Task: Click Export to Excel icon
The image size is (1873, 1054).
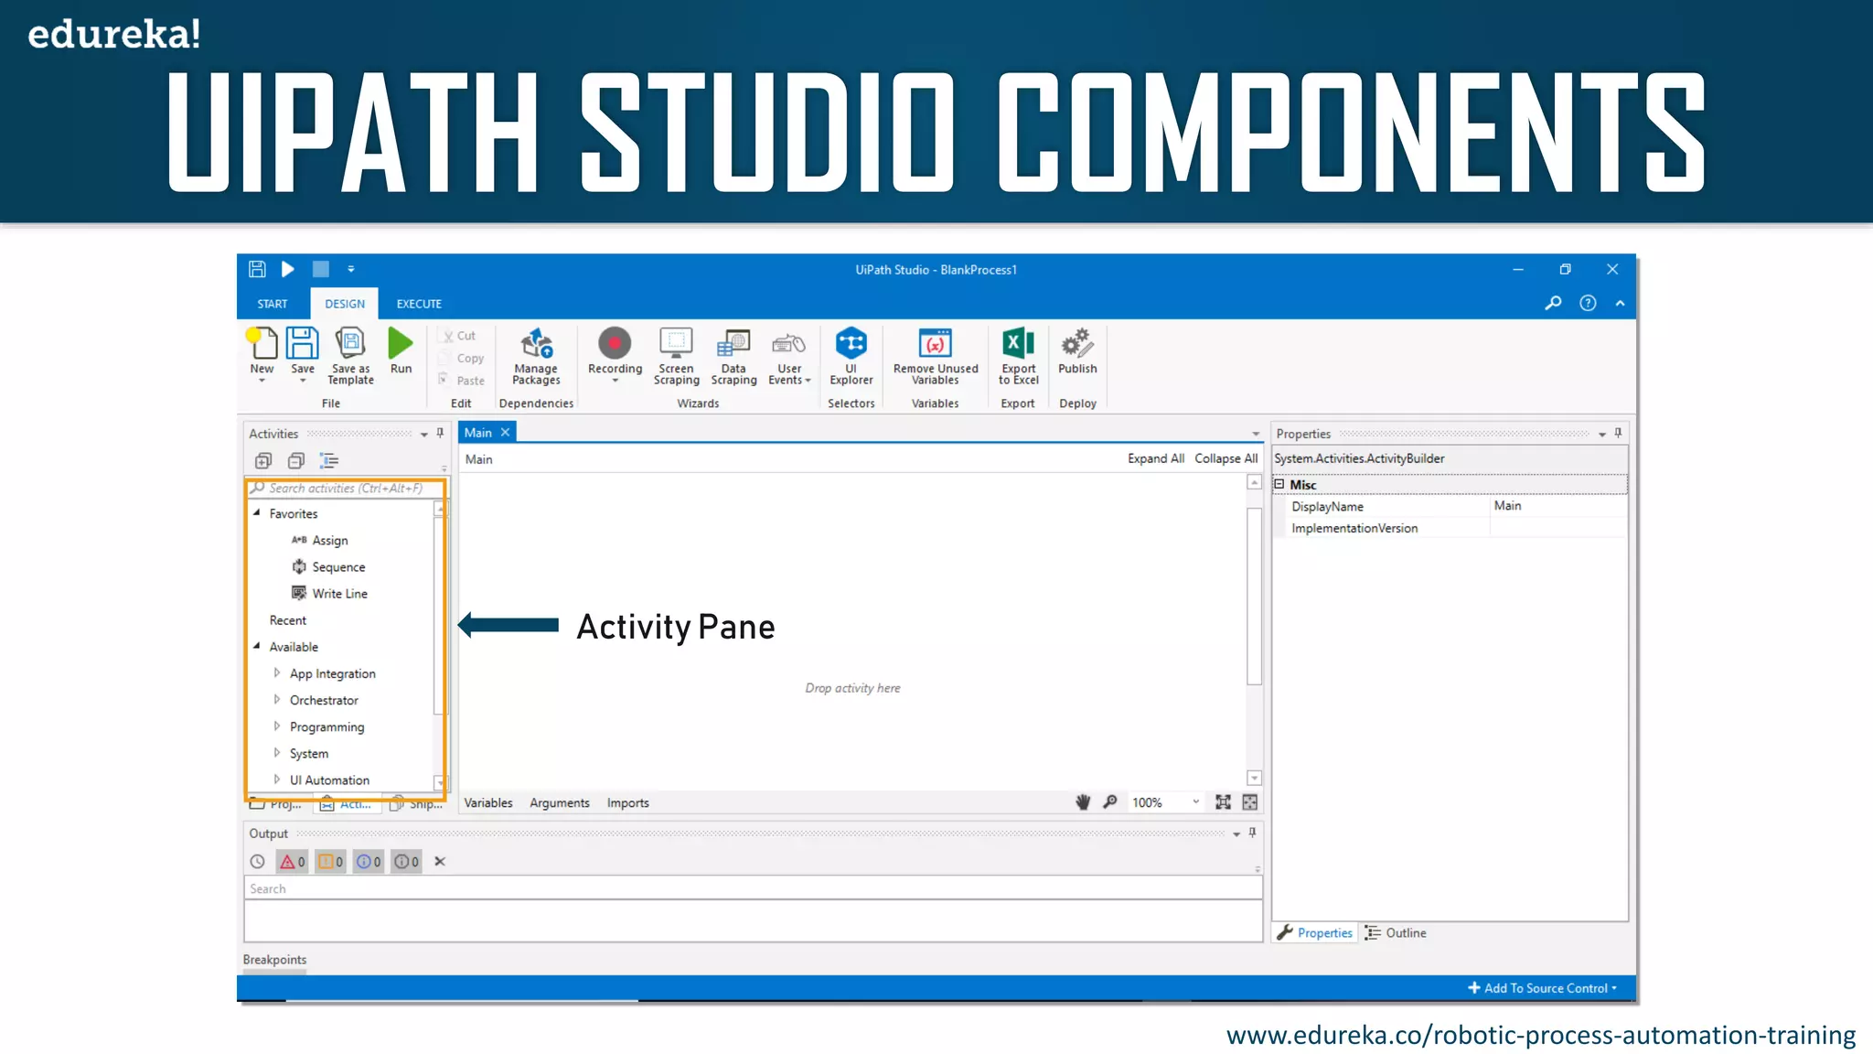Action: click(1018, 344)
